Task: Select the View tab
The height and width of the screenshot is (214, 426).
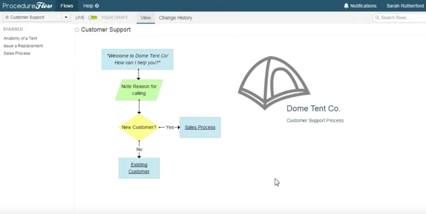Action: [146, 18]
